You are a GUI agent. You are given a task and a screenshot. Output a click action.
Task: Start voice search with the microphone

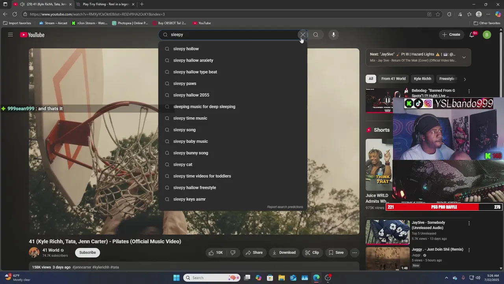point(334,35)
